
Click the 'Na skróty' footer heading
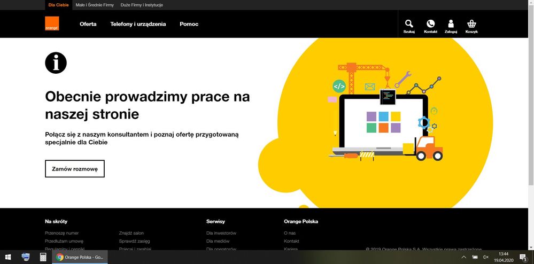[x=56, y=221]
